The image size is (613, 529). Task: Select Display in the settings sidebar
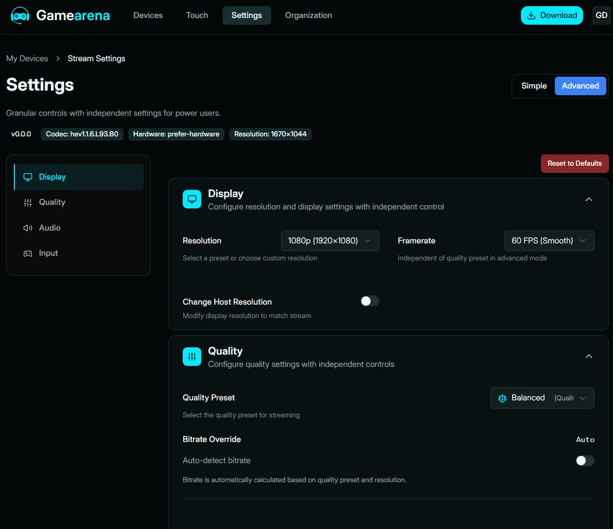79,177
